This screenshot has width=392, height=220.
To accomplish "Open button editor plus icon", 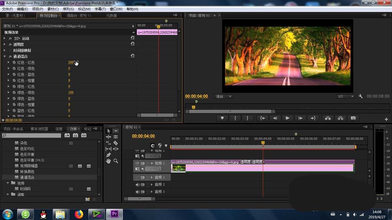I will click(386, 119).
